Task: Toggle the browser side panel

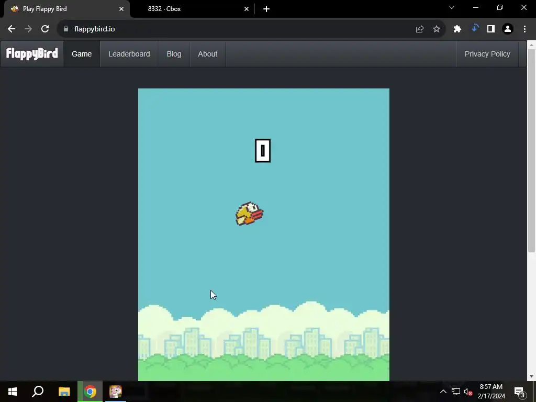Action: coord(491,29)
